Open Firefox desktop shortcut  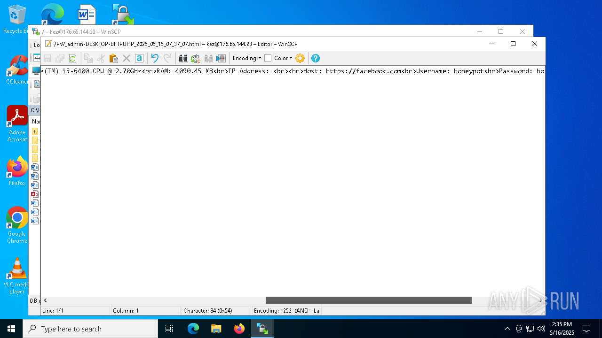(x=17, y=171)
